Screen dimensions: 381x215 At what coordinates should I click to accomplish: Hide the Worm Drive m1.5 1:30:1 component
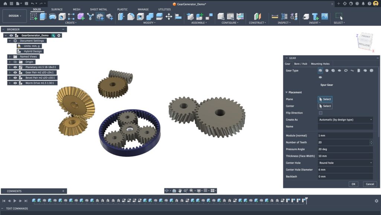point(15,83)
